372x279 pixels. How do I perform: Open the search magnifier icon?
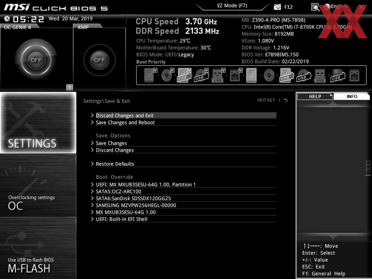[315, 7]
